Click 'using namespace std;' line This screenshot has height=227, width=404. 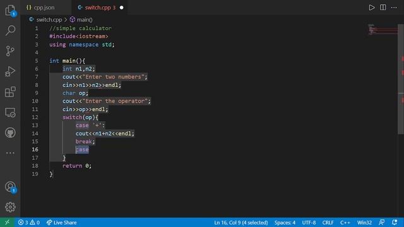point(82,45)
